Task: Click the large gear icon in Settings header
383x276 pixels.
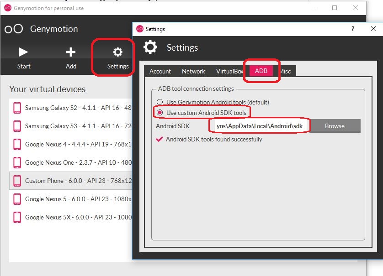Action: (150, 47)
